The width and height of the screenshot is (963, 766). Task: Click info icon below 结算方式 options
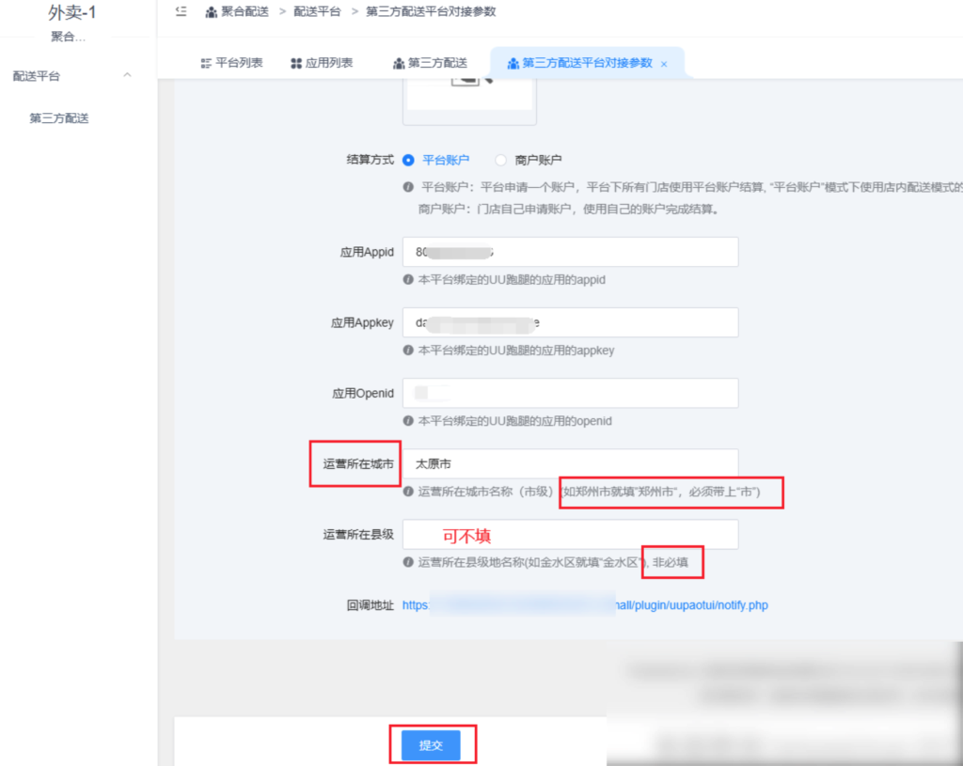coord(408,187)
